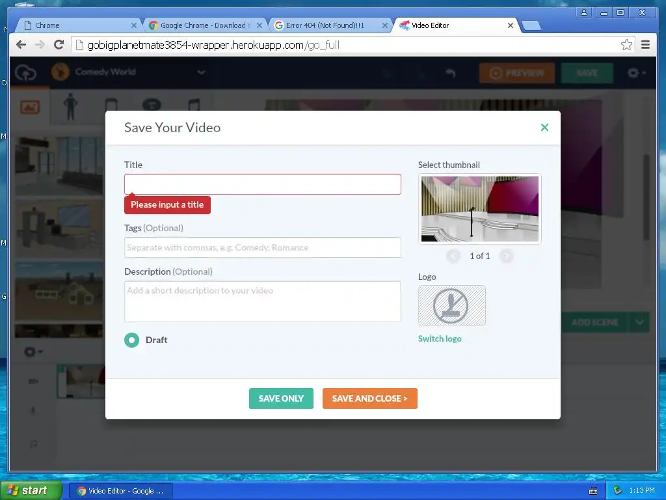This screenshot has width=666, height=500.
Task: Expand the ADD SCENE dropdown arrow
Action: tap(640, 322)
